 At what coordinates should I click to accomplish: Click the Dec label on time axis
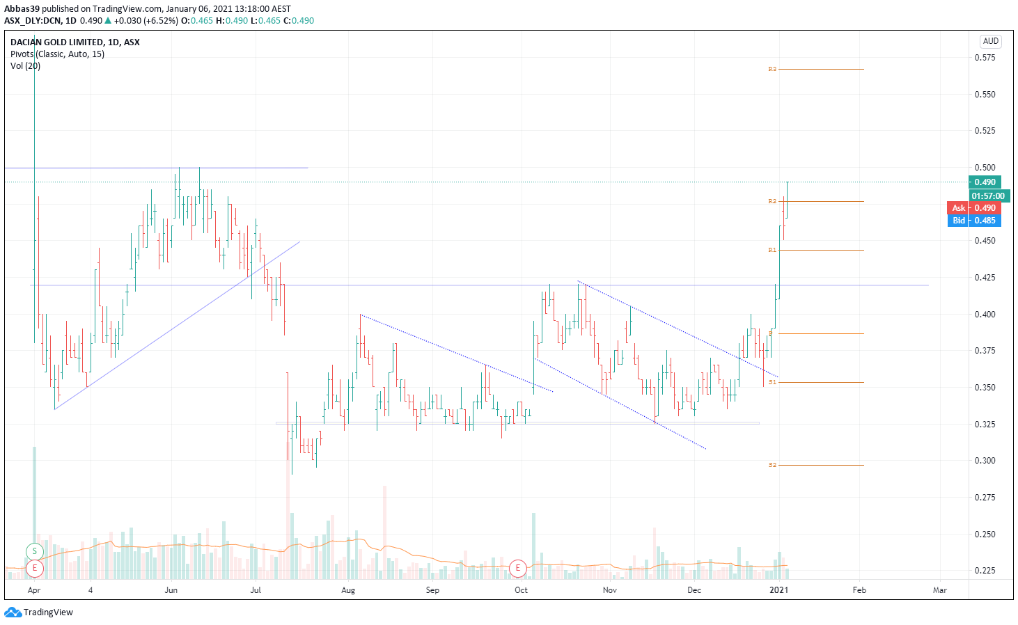point(694,590)
